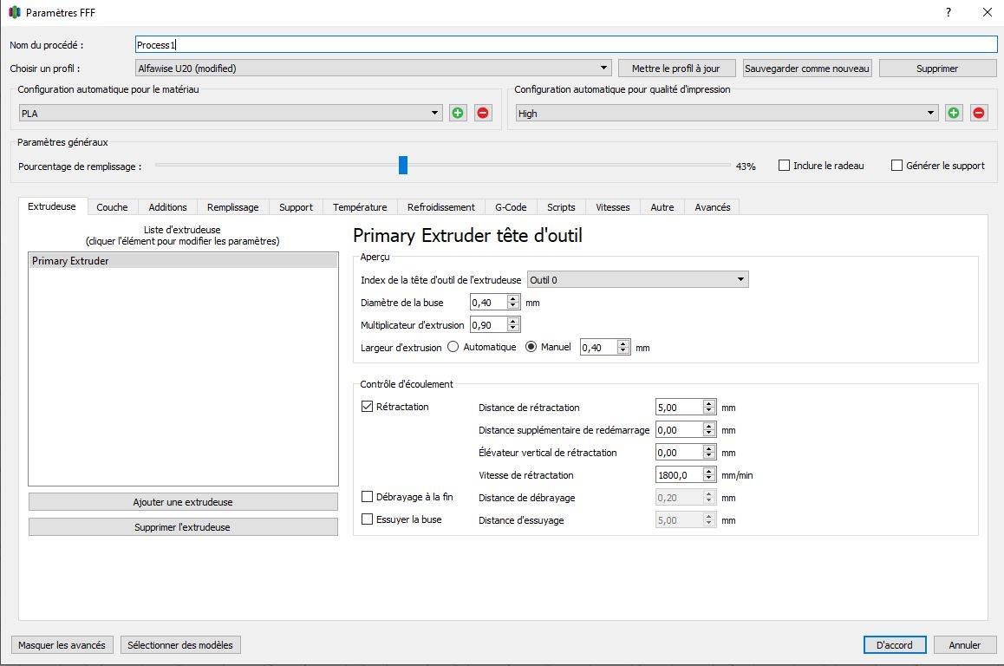
Task: Uncheck the Rétractation checkbox
Action: (x=367, y=407)
